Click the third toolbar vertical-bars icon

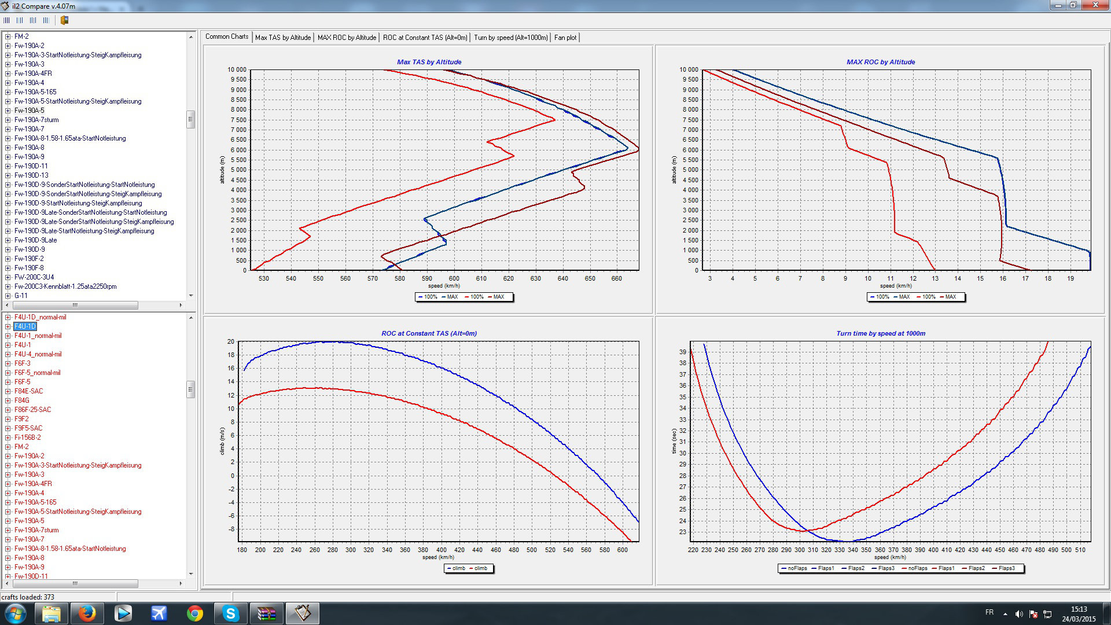coord(33,20)
